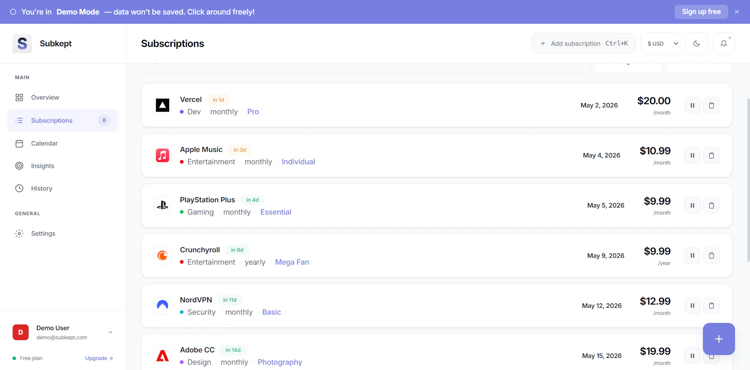Click the NordVPN Basic plan label
Image resolution: width=750 pixels, height=370 pixels.
point(271,312)
